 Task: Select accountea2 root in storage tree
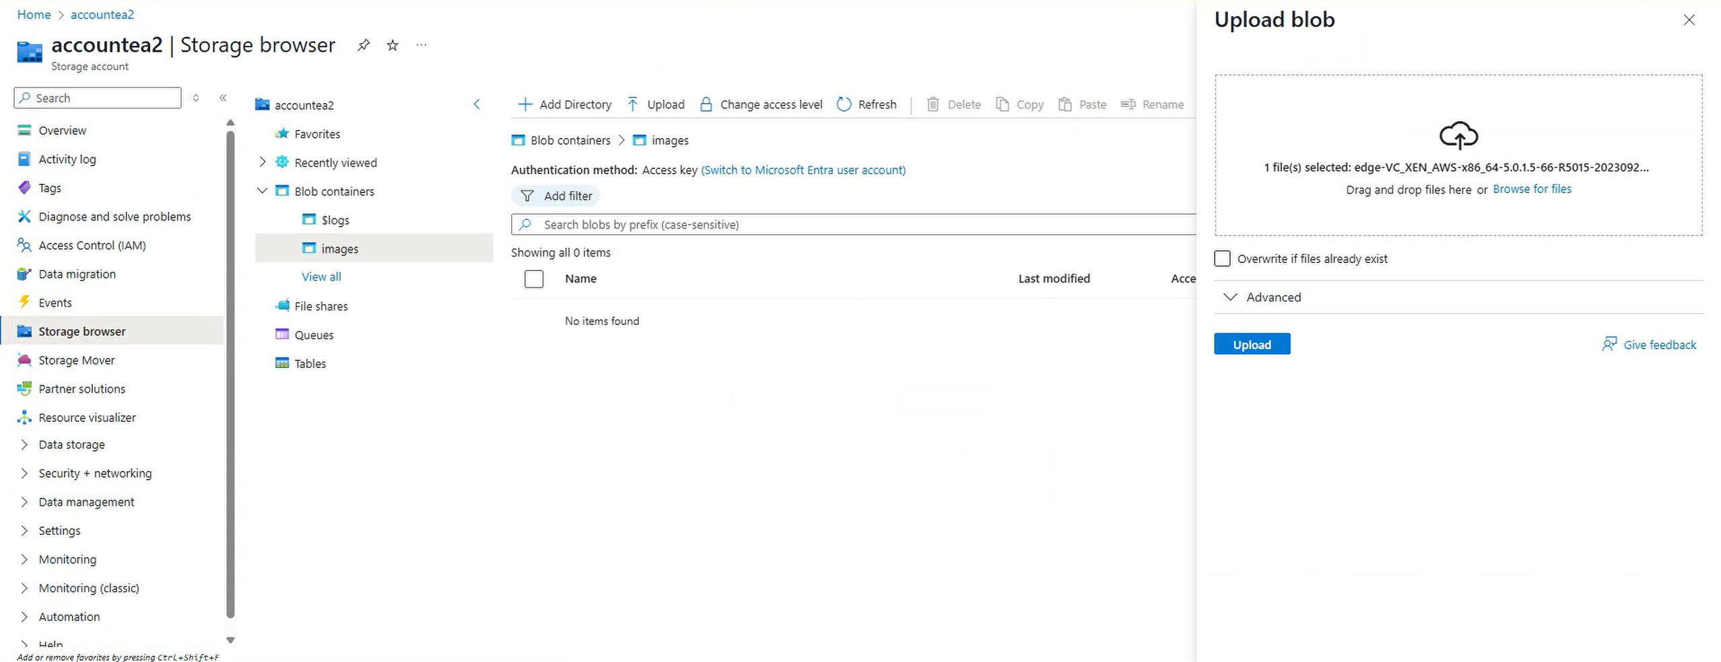tap(304, 105)
